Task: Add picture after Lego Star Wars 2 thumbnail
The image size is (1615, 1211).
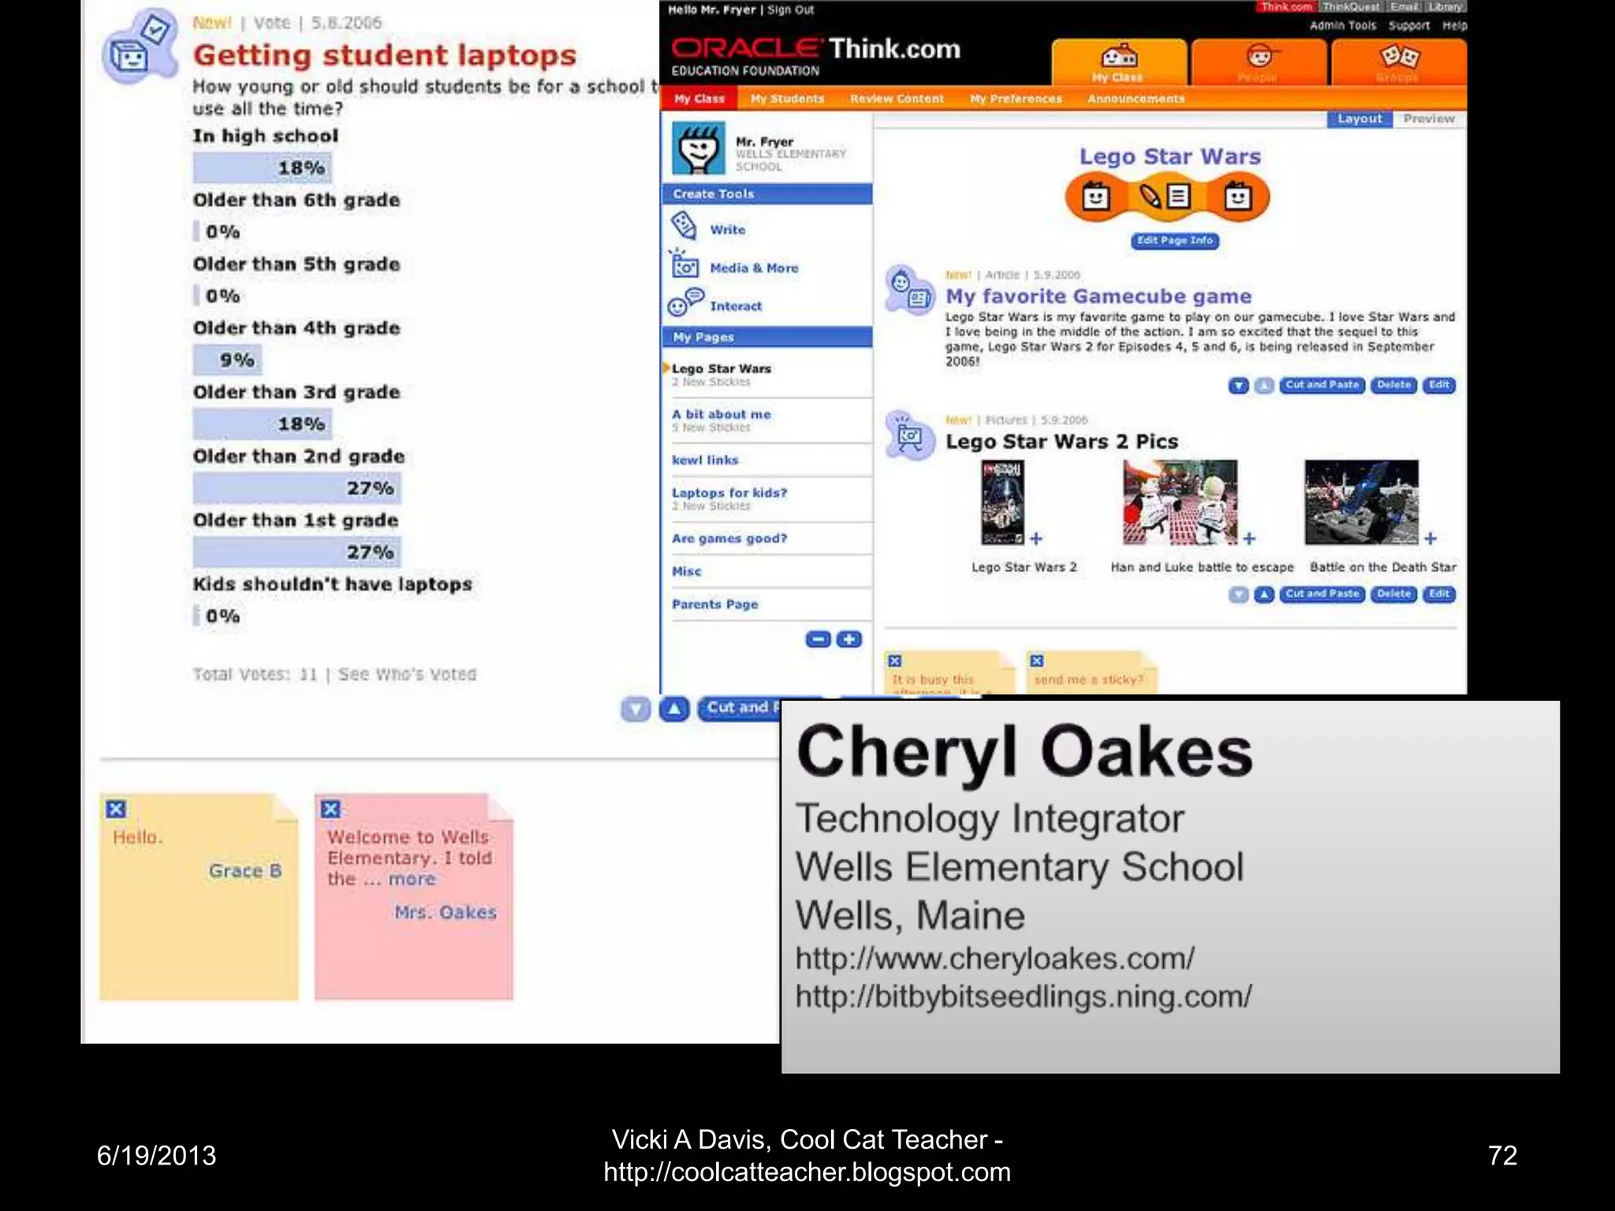Action: pos(1036,538)
